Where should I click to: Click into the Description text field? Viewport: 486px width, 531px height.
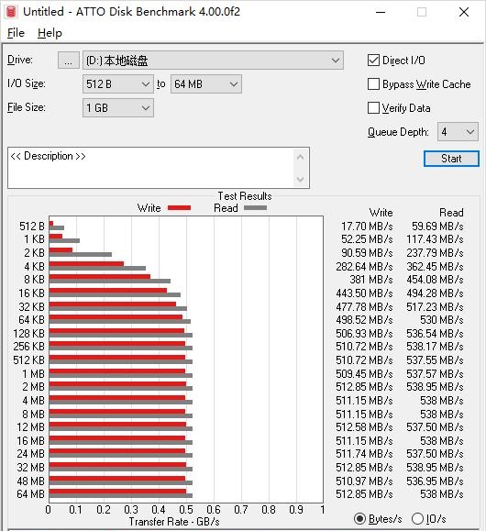click(x=150, y=168)
